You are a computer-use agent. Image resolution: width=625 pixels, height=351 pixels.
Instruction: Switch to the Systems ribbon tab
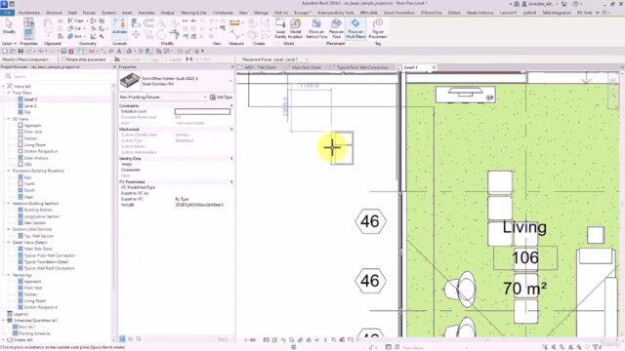[108, 13]
